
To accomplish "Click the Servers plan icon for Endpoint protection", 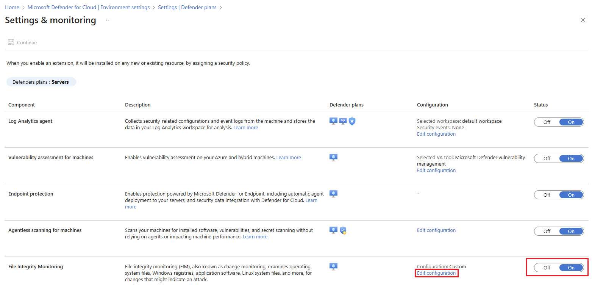I will click(333, 194).
